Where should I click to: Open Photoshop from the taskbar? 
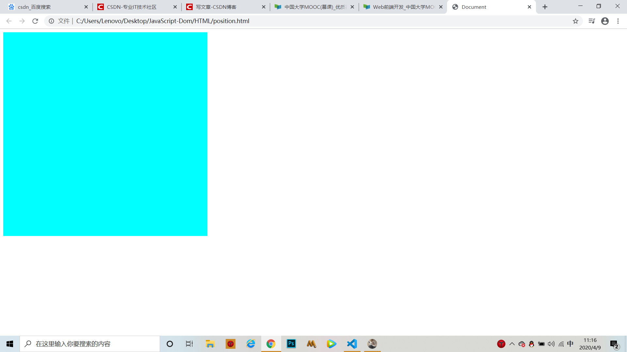[291, 344]
